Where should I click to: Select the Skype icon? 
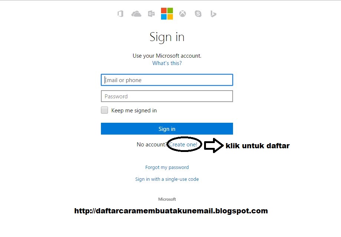click(x=198, y=14)
